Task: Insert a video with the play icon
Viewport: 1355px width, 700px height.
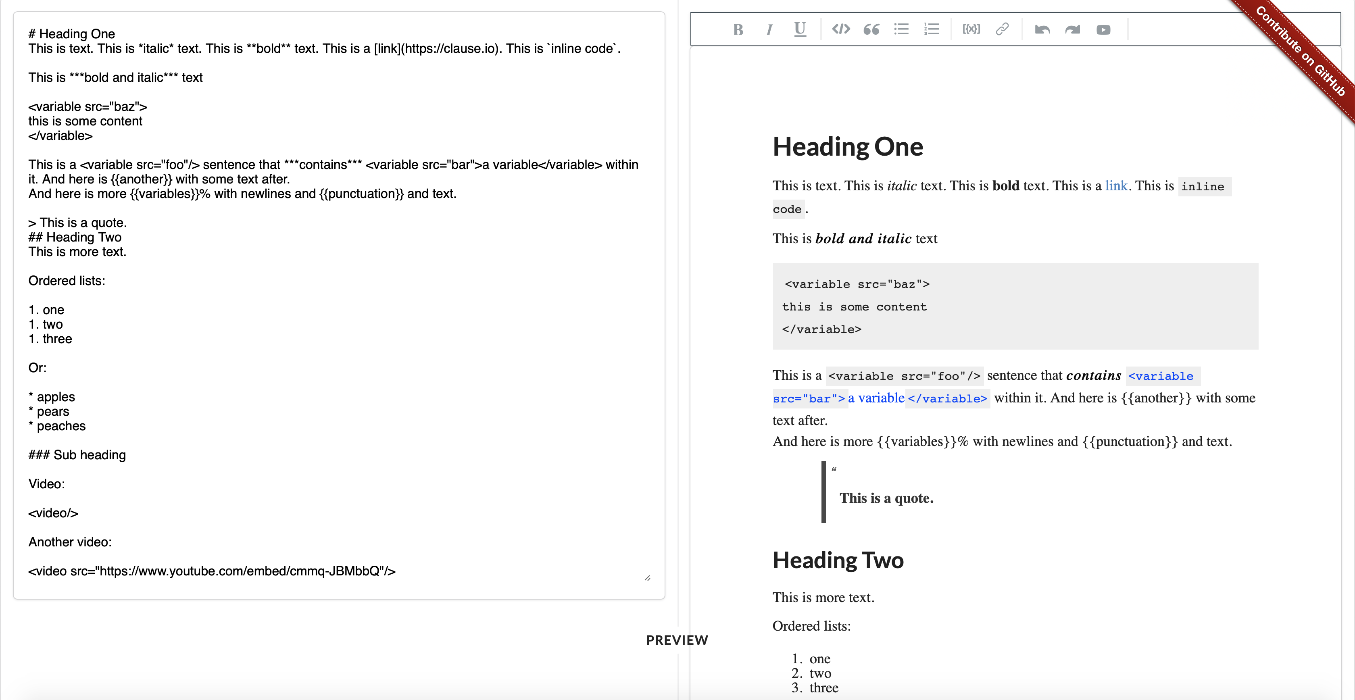Action: click(x=1103, y=29)
